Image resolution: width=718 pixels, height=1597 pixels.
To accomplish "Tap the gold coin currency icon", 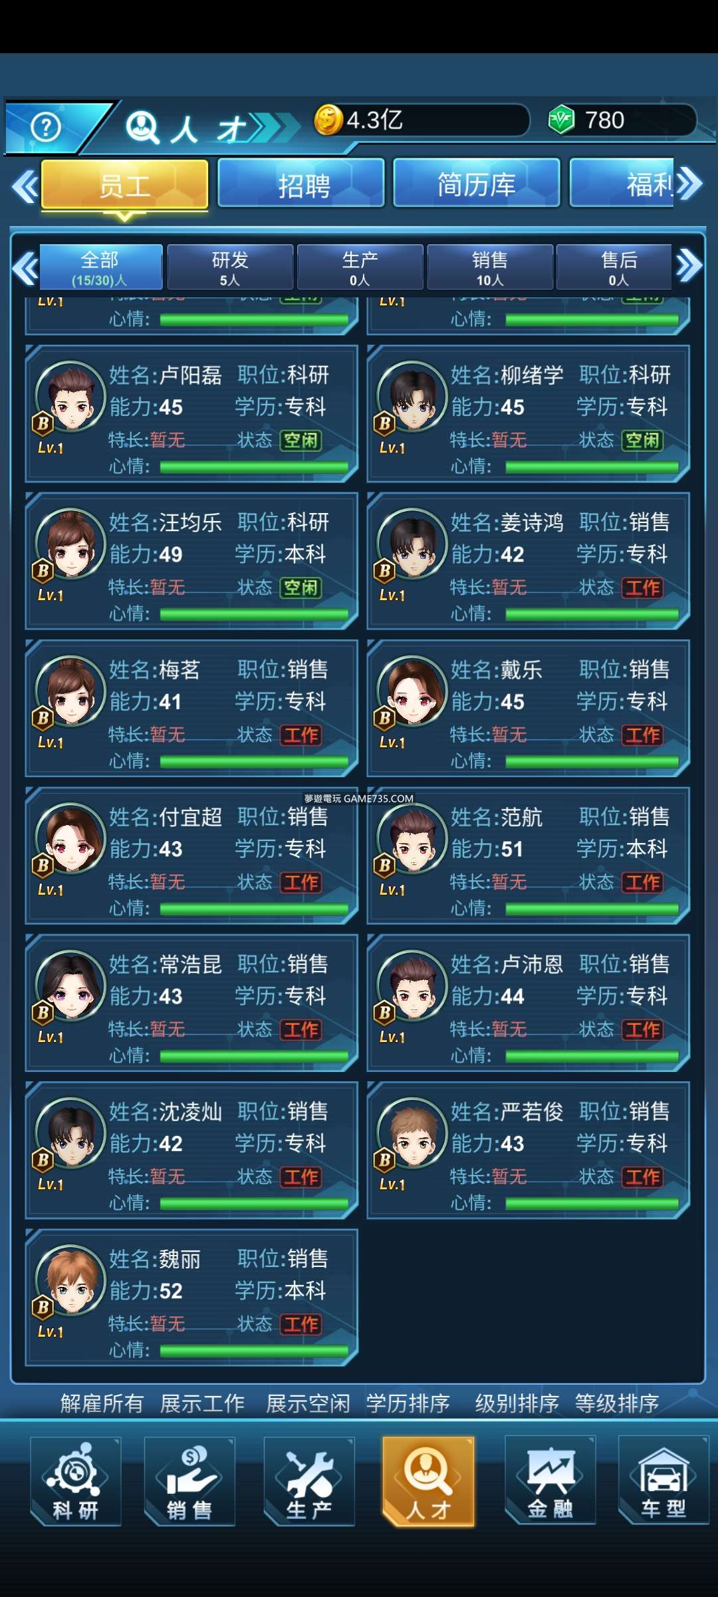I will pyautogui.click(x=328, y=120).
